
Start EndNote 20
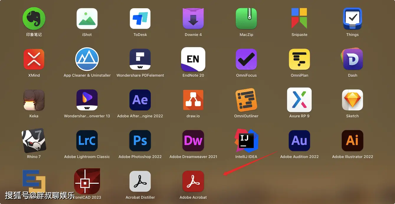(193, 59)
